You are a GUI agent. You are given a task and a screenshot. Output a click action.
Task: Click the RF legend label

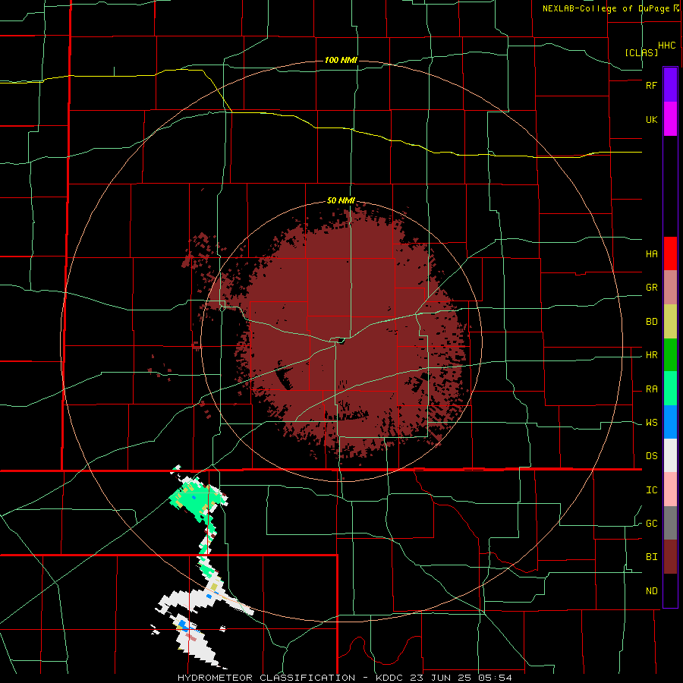(651, 85)
